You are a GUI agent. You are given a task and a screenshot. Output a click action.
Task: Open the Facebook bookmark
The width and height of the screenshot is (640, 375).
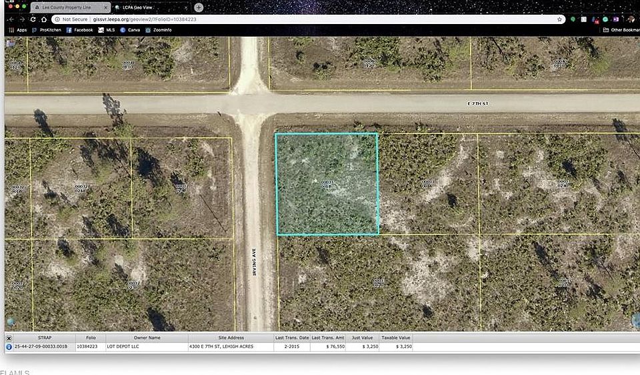point(79,30)
